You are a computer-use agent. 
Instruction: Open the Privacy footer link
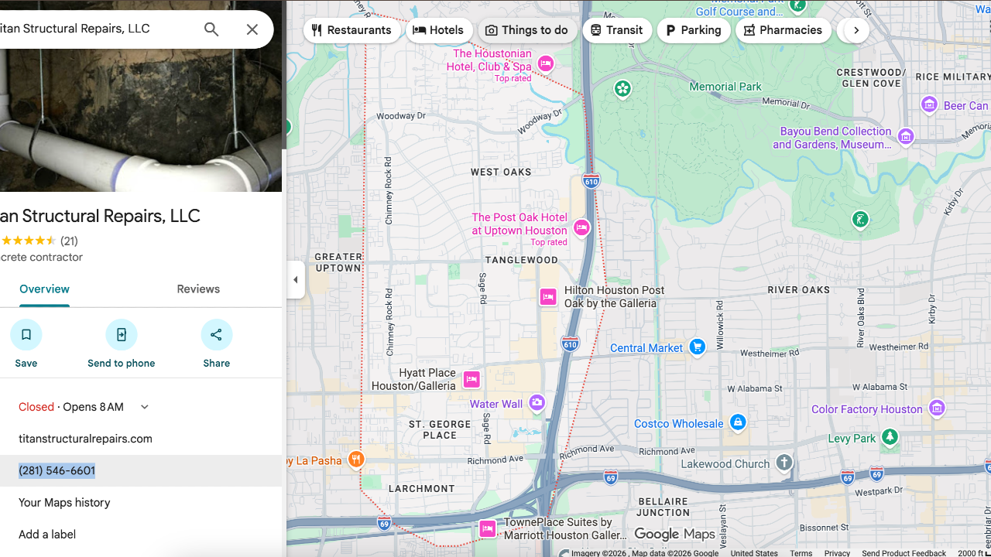[837, 553]
